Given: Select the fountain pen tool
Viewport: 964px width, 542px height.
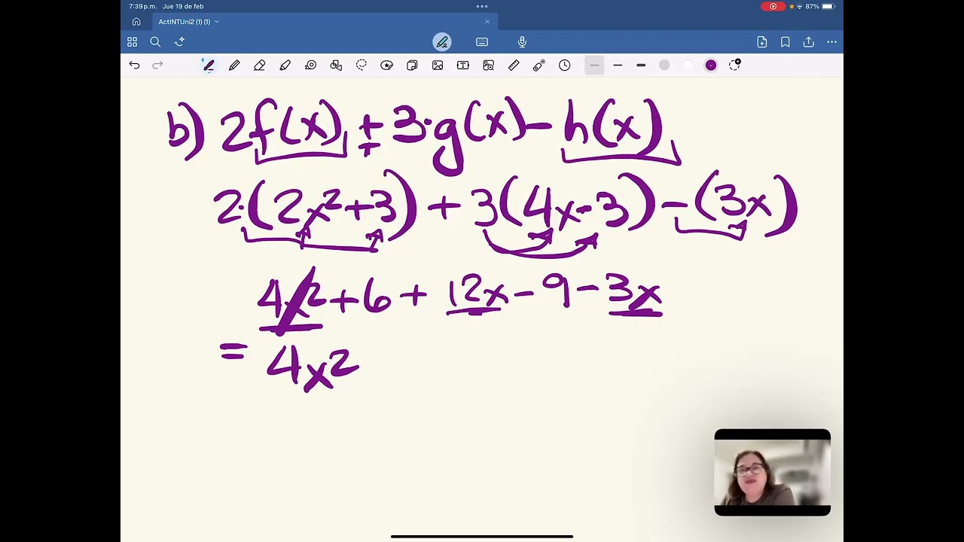Looking at the screenshot, I should (x=209, y=65).
